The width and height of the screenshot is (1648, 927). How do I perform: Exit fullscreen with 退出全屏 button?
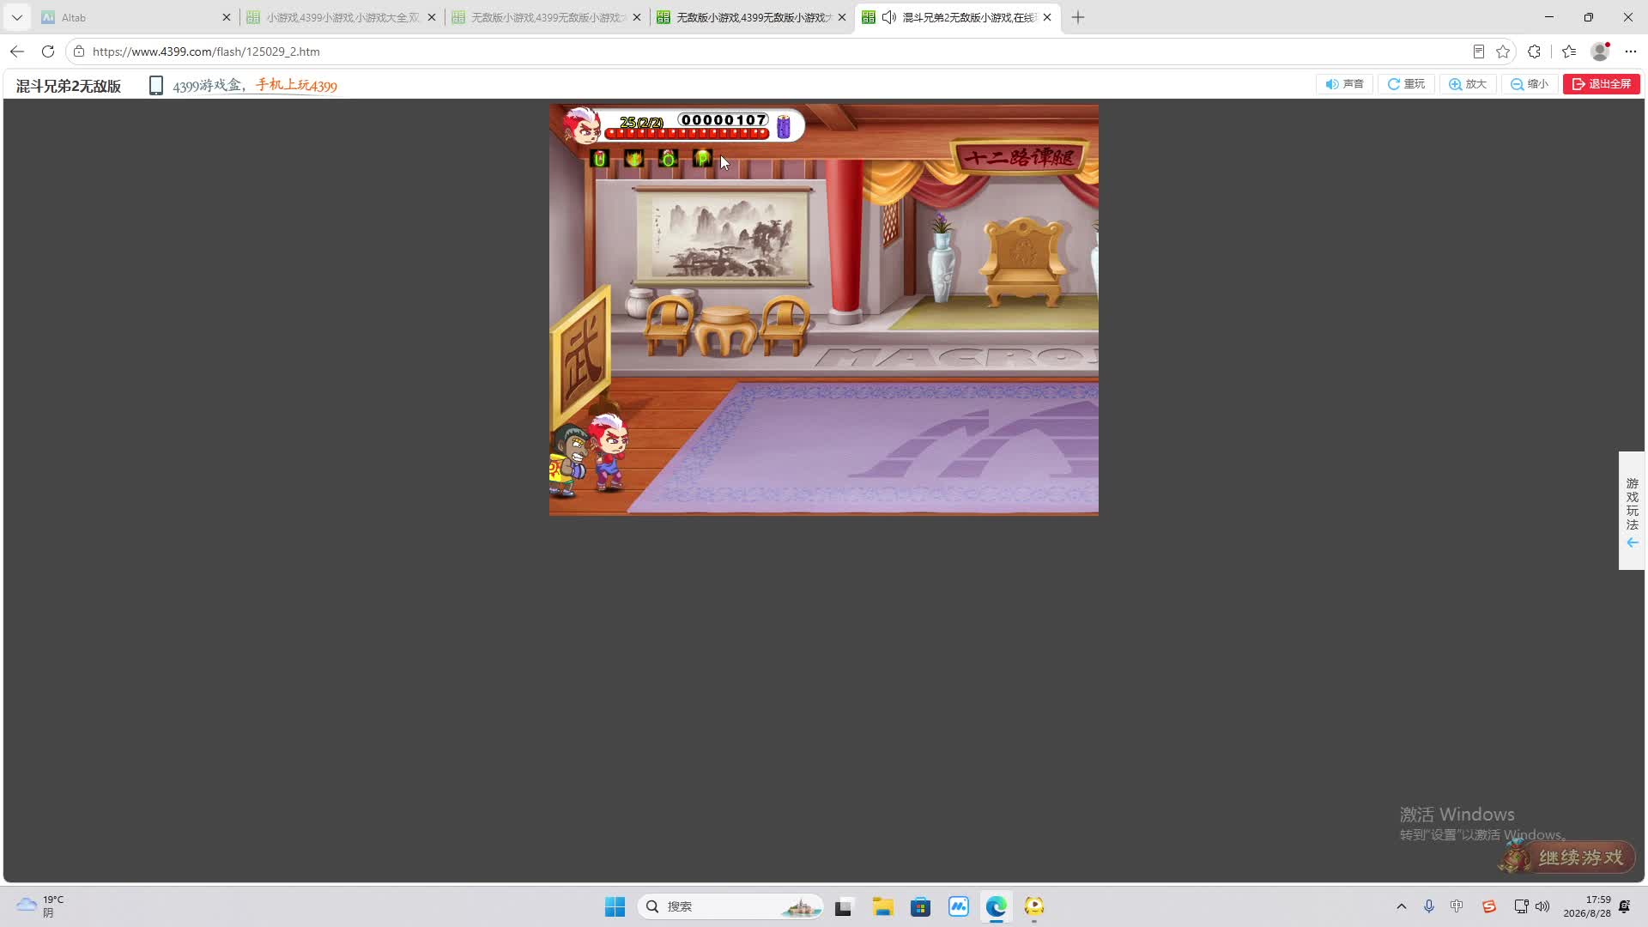1602,84
